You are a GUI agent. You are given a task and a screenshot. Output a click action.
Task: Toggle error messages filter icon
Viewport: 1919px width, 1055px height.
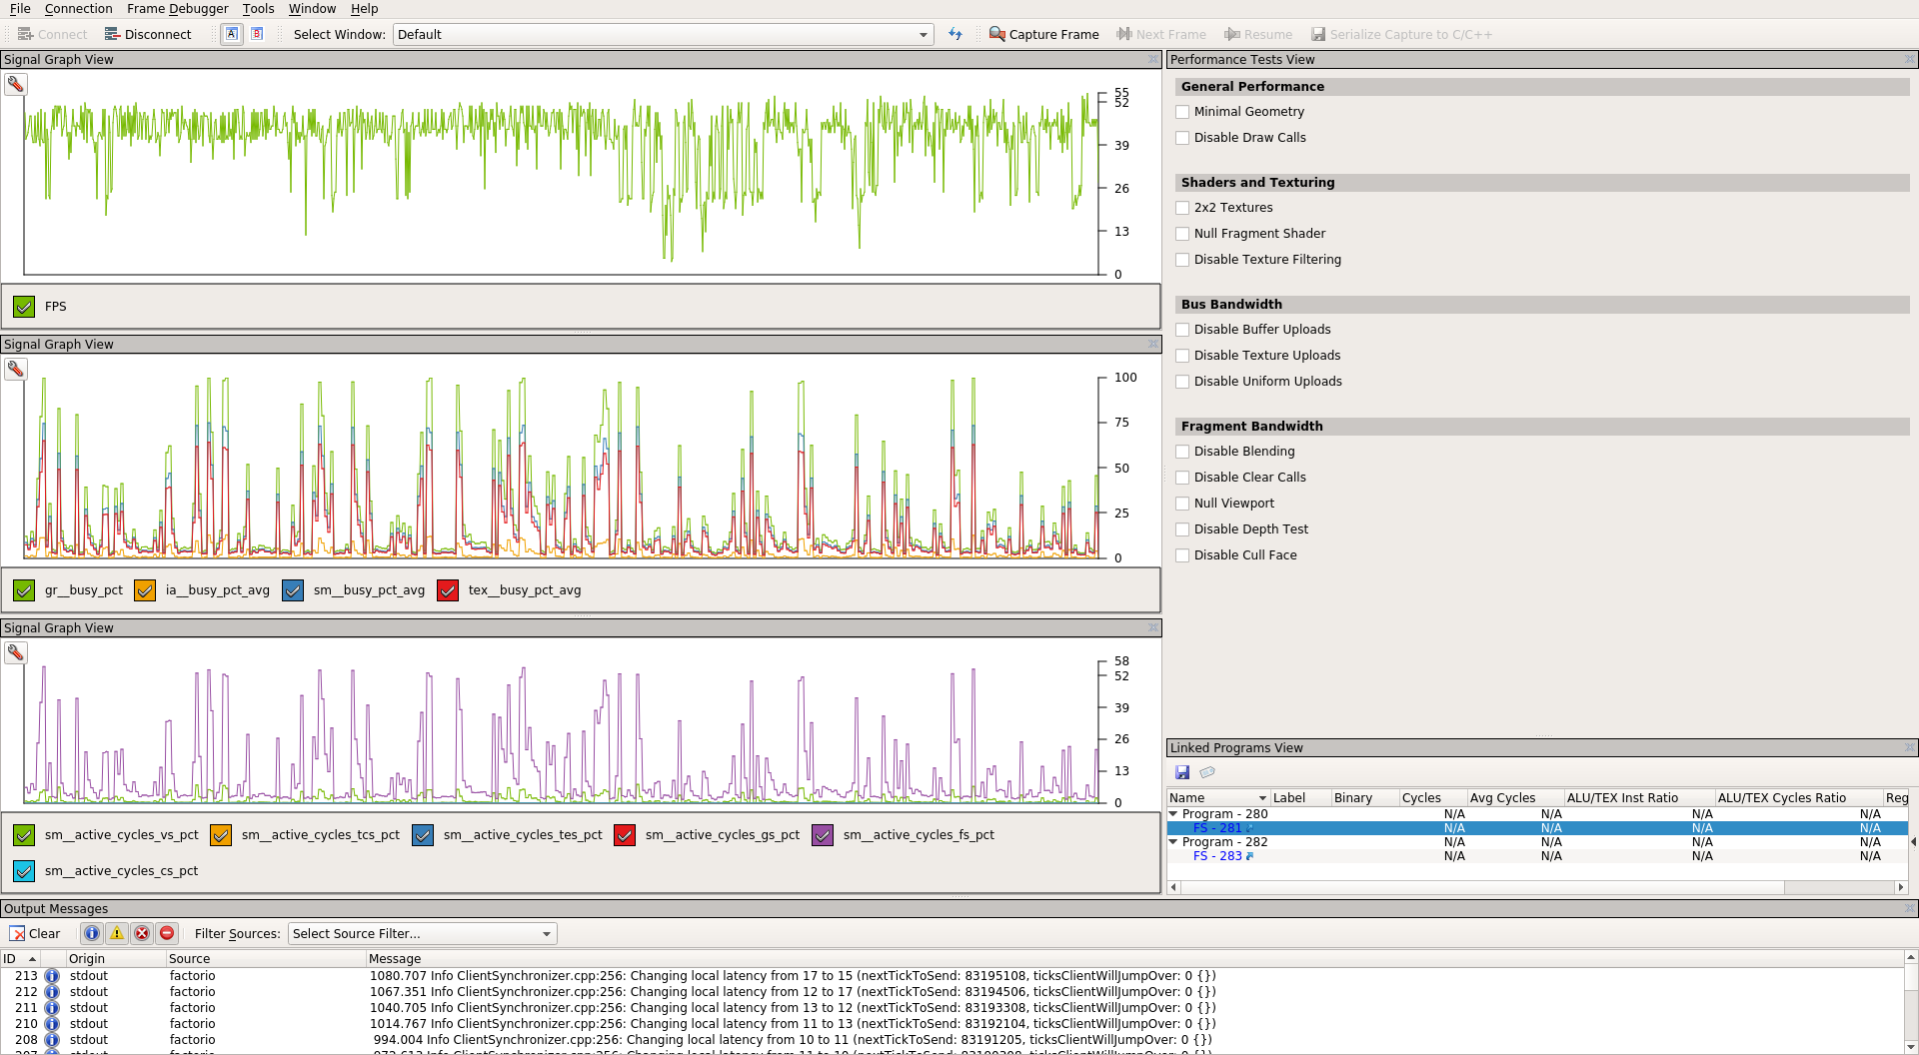click(142, 933)
